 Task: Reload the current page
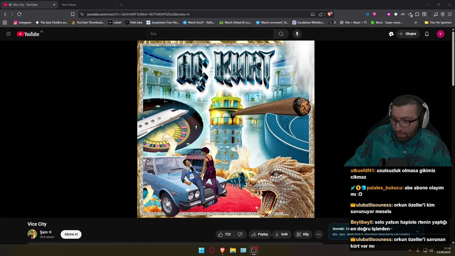19,14
